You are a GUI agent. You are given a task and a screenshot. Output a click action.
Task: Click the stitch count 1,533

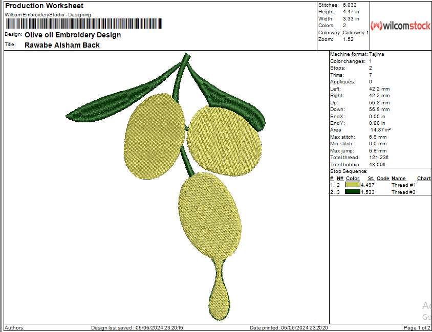click(x=368, y=192)
